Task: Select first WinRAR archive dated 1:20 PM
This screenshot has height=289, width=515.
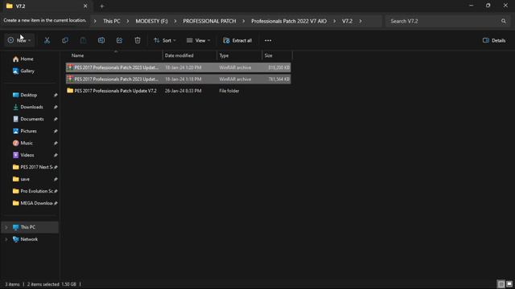Action: (179, 67)
